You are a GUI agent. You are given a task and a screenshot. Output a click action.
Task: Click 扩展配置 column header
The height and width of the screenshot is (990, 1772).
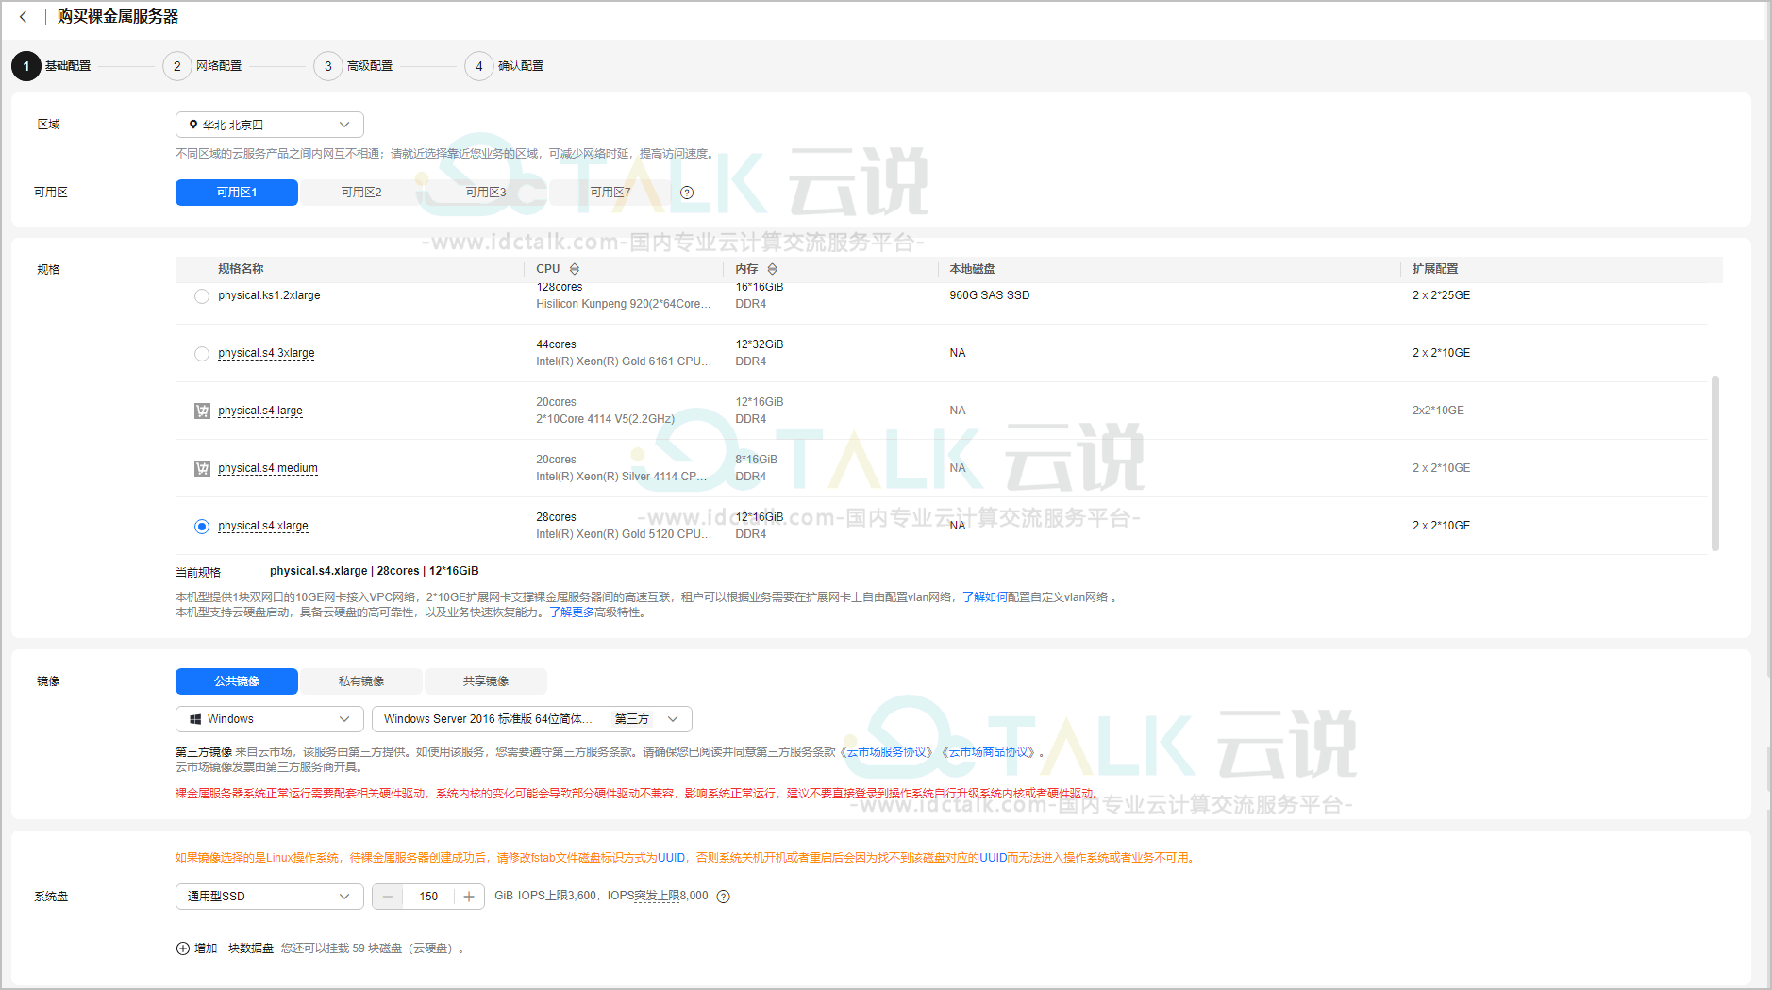point(1435,269)
